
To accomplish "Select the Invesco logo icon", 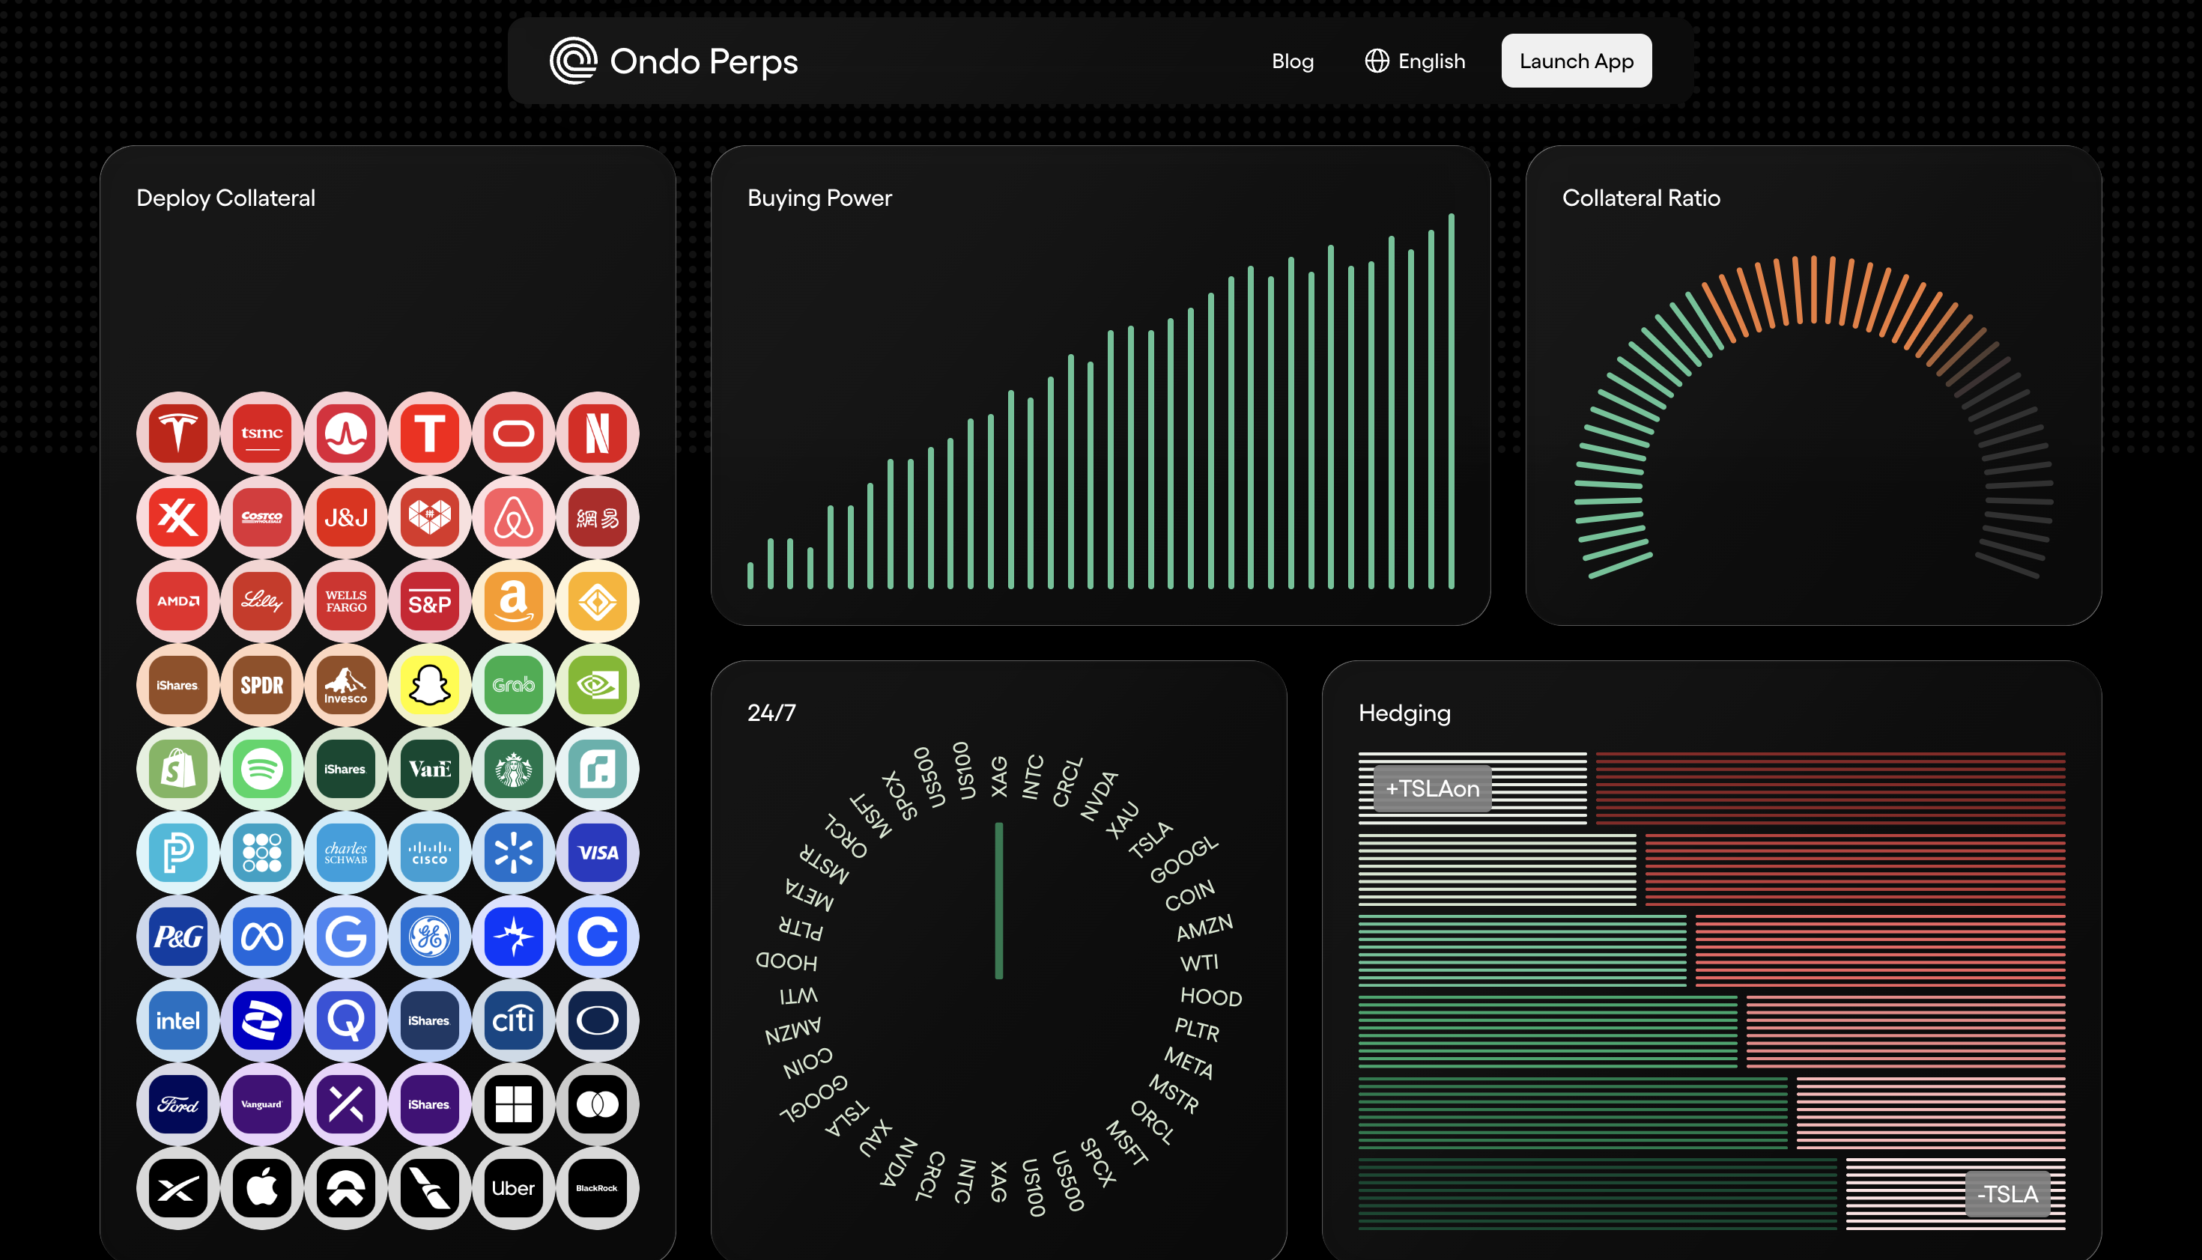I will click(345, 684).
